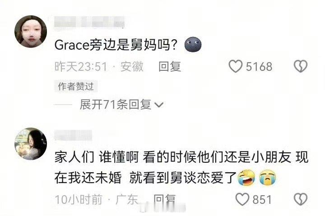This screenshot has width=325, height=216.
Task: Click the chevron next to 展开71条回复
Action: [x=159, y=105]
